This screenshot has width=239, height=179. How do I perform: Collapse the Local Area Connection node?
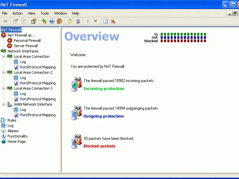pyautogui.click(x=4, y=56)
